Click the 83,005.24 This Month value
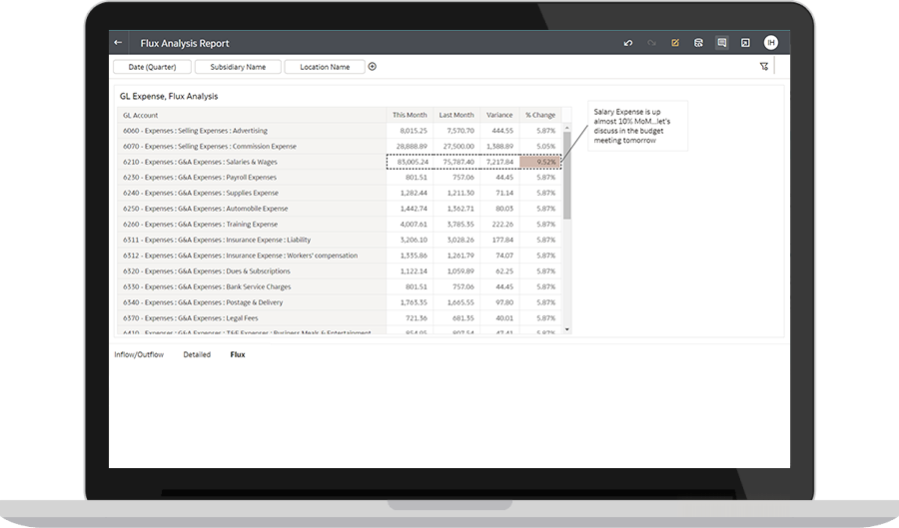This screenshot has width=899, height=528. [413, 162]
